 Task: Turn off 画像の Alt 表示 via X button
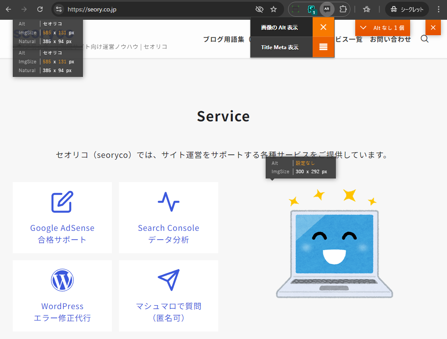323,27
